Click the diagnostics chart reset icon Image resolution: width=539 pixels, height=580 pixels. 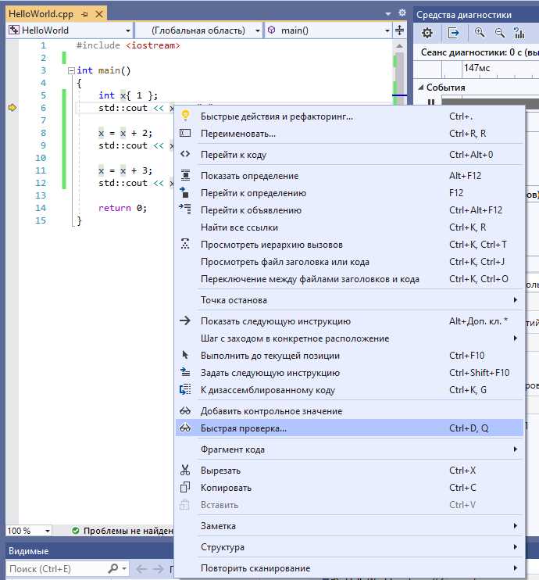pyautogui.click(x=519, y=33)
